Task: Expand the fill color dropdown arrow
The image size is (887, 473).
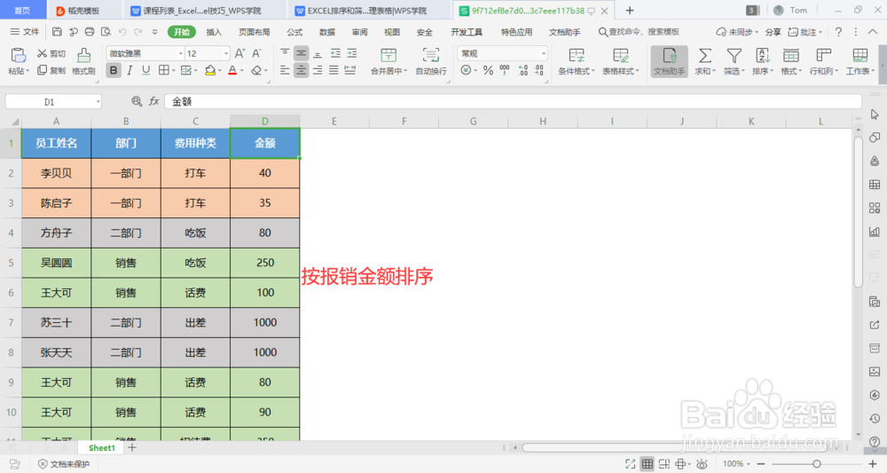Action: click(219, 71)
